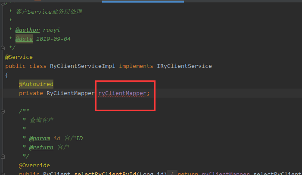Click the underlined ryClientMapper field name
This screenshot has height=175, width=302.
point(122,93)
